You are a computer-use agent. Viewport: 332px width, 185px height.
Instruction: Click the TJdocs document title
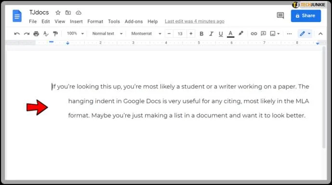point(39,12)
